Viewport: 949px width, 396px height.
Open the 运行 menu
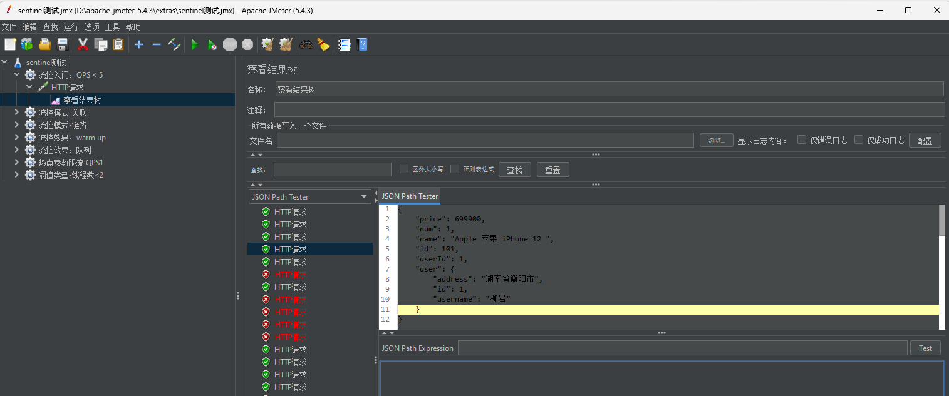coord(71,27)
